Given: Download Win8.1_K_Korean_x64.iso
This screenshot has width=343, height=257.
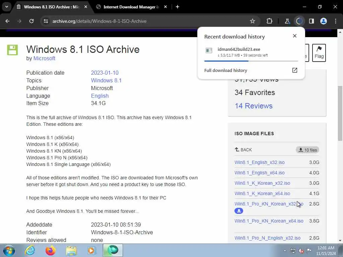Looking at the screenshot, I should click(262, 193).
